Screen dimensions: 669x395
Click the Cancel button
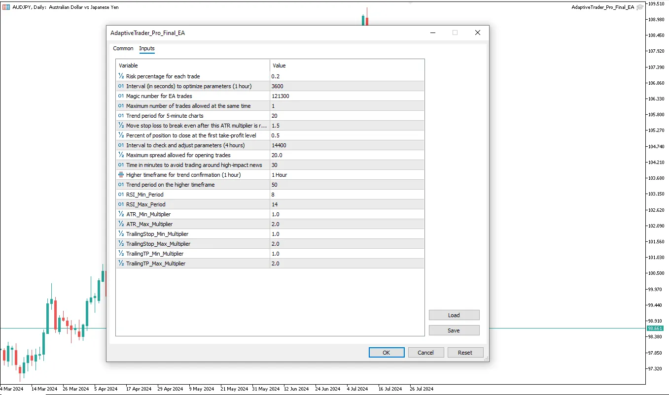[x=425, y=353]
